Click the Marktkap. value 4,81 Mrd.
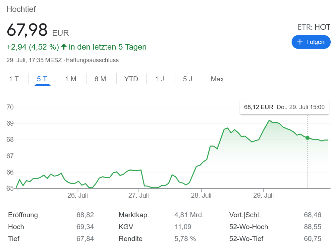This screenshot has height=246, width=334. [x=189, y=215]
